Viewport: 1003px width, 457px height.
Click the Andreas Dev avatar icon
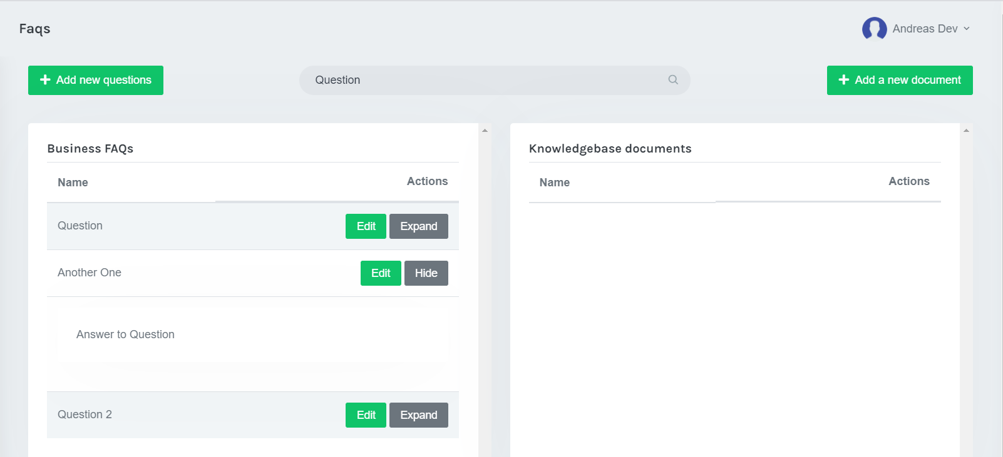click(874, 29)
